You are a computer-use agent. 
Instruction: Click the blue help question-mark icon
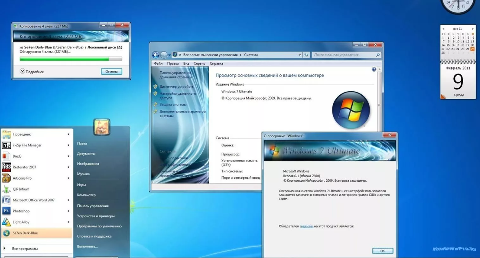click(x=374, y=69)
